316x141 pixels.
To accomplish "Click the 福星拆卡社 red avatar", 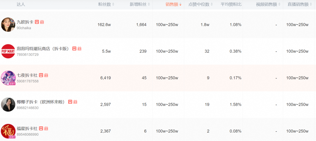I will click(8, 131).
